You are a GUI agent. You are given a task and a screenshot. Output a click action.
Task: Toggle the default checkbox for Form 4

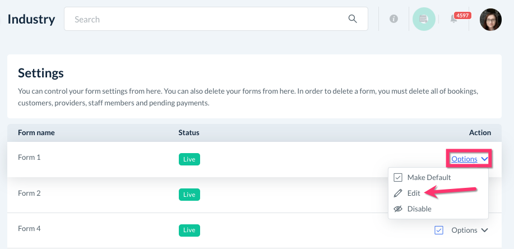(439, 230)
